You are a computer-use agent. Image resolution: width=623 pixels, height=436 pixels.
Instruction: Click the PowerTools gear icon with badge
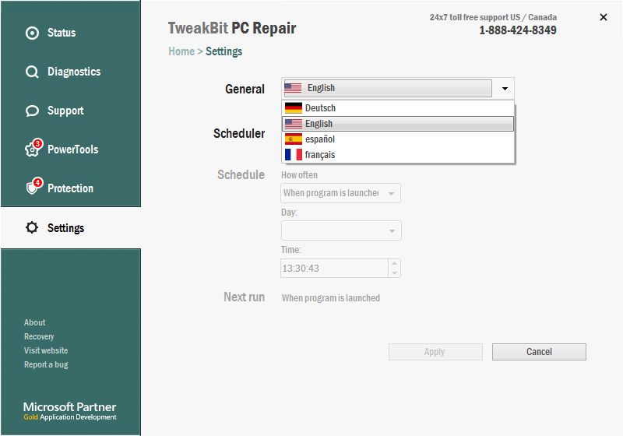point(33,148)
